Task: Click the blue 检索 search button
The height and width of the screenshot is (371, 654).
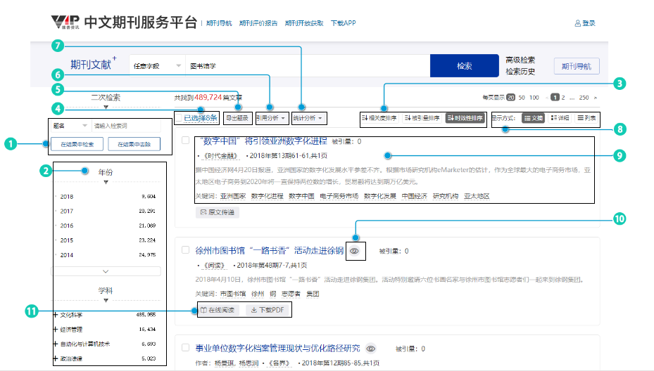Action: point(464,66)
